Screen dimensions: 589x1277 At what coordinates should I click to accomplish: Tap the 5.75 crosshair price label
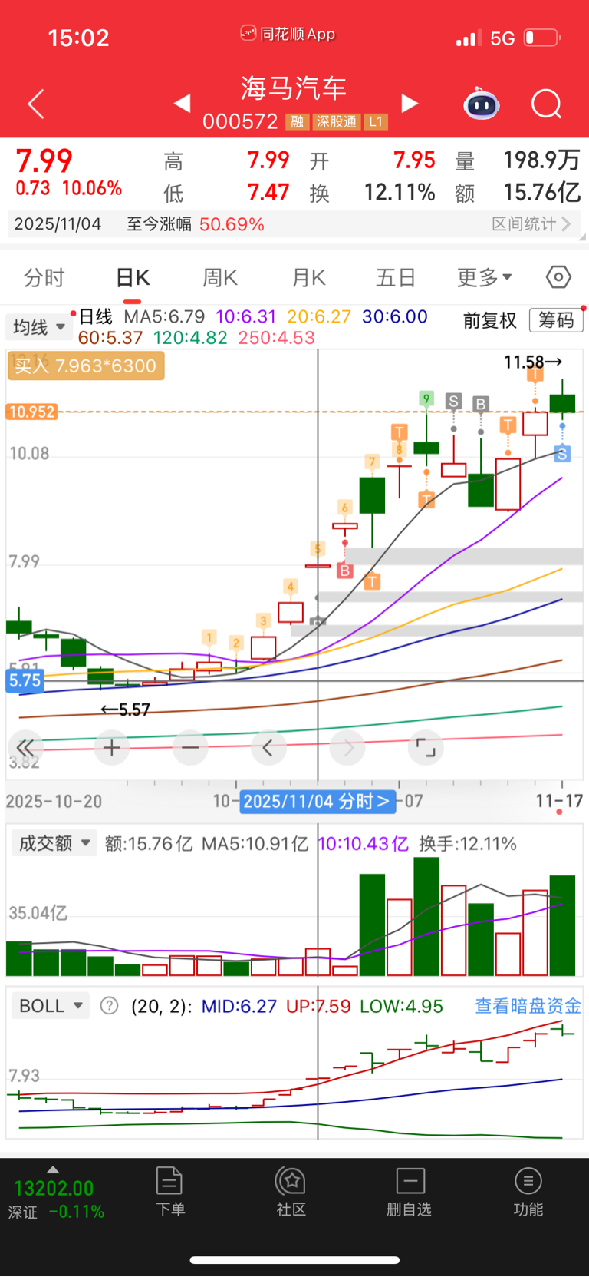pyautogui.click(x=25, y=680)
